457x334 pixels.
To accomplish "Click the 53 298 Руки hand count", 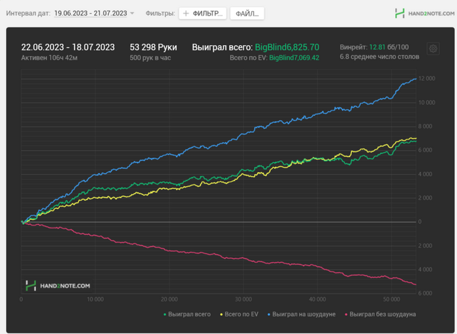I will point(153,47).
